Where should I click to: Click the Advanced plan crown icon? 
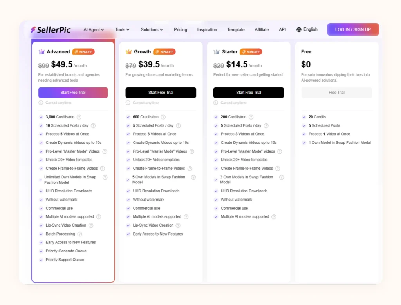click(42, 52)
